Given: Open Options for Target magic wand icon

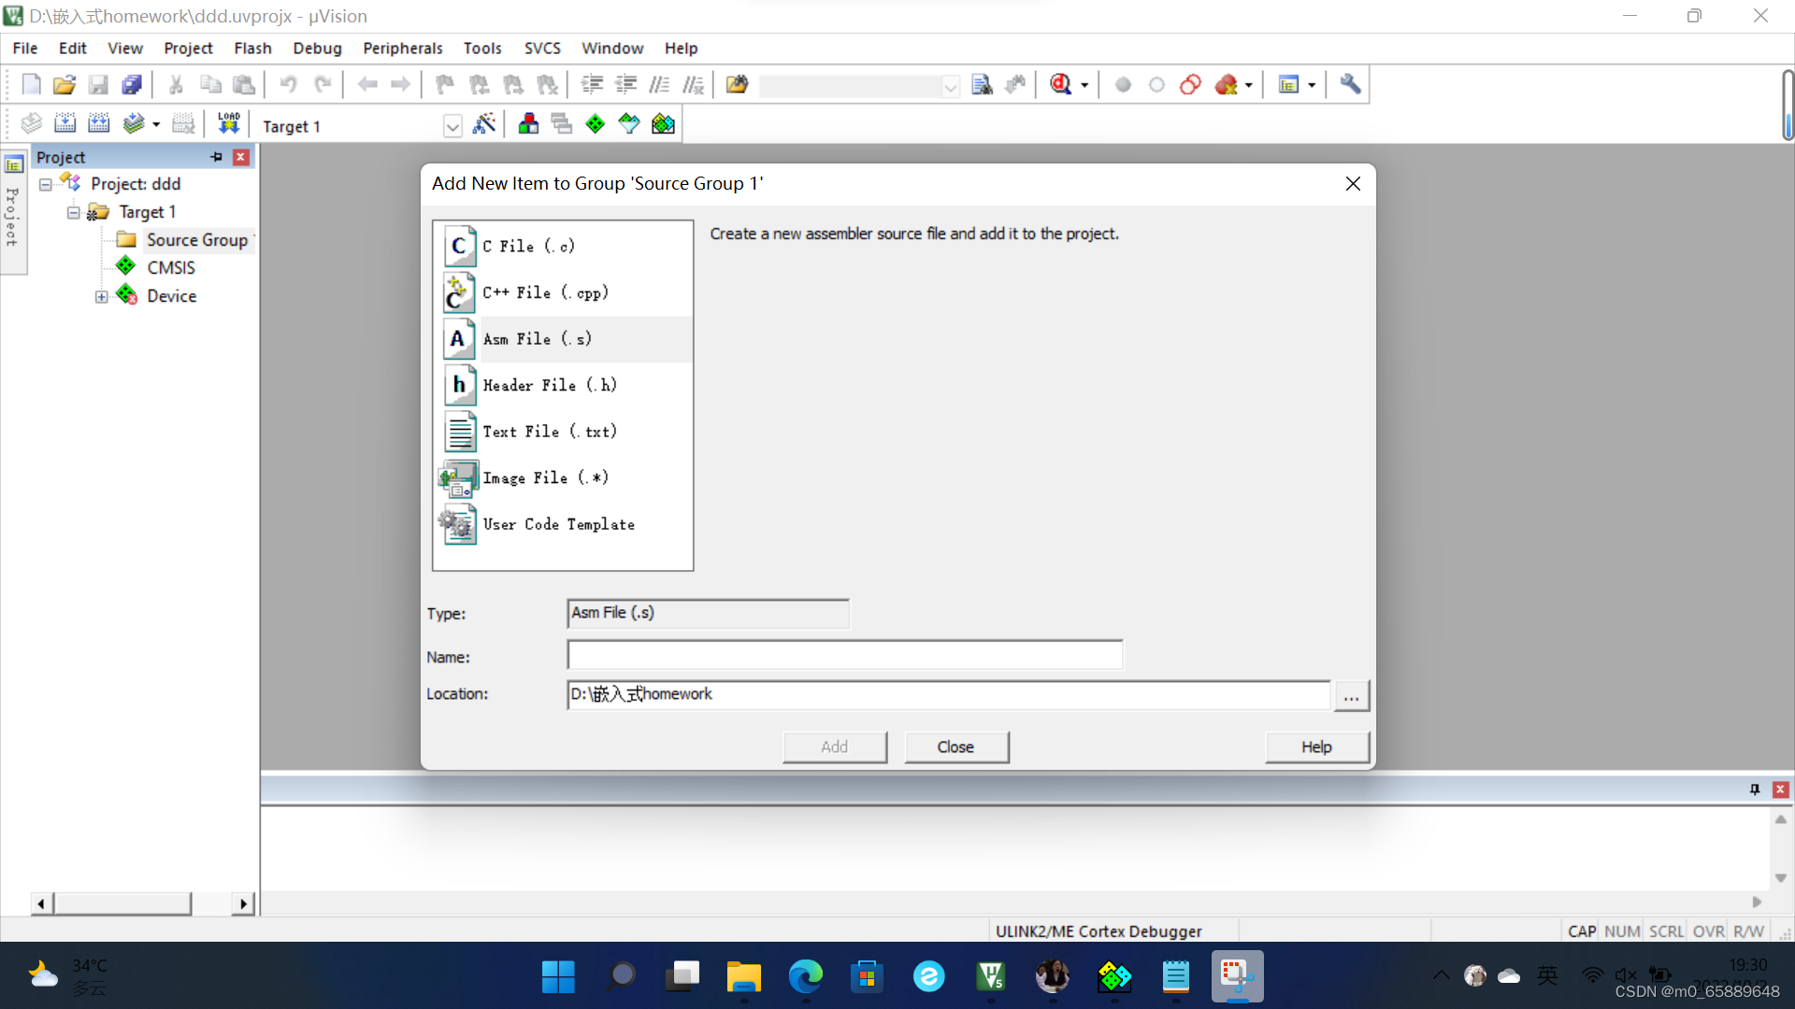Looking at the screenshot, I should [x=484, y=124].
